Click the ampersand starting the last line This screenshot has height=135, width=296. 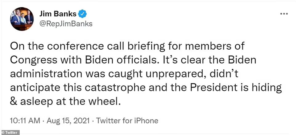pos(14,102)
